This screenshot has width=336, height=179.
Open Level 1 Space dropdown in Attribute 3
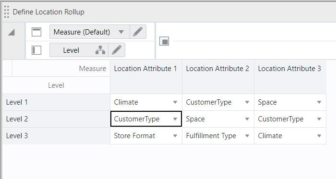coord(319,102)
